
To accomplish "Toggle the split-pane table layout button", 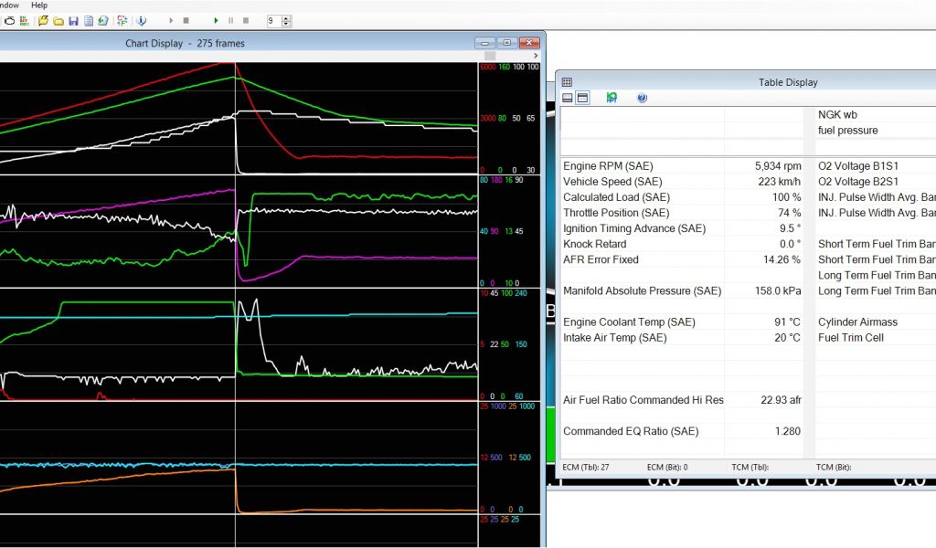I will 582,98.
